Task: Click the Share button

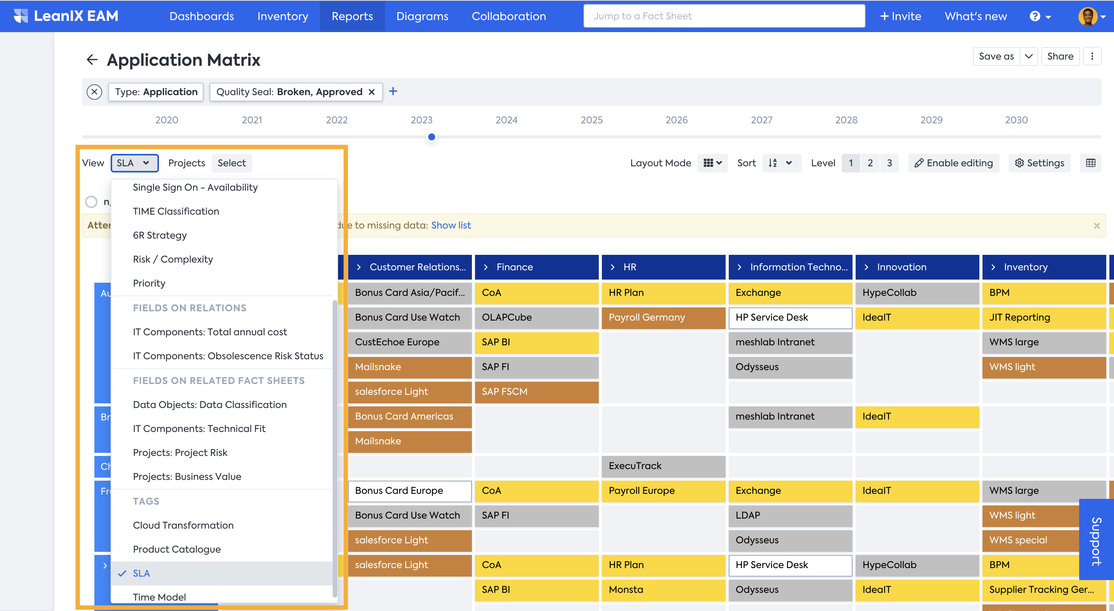Action: tap(1060, 56)
